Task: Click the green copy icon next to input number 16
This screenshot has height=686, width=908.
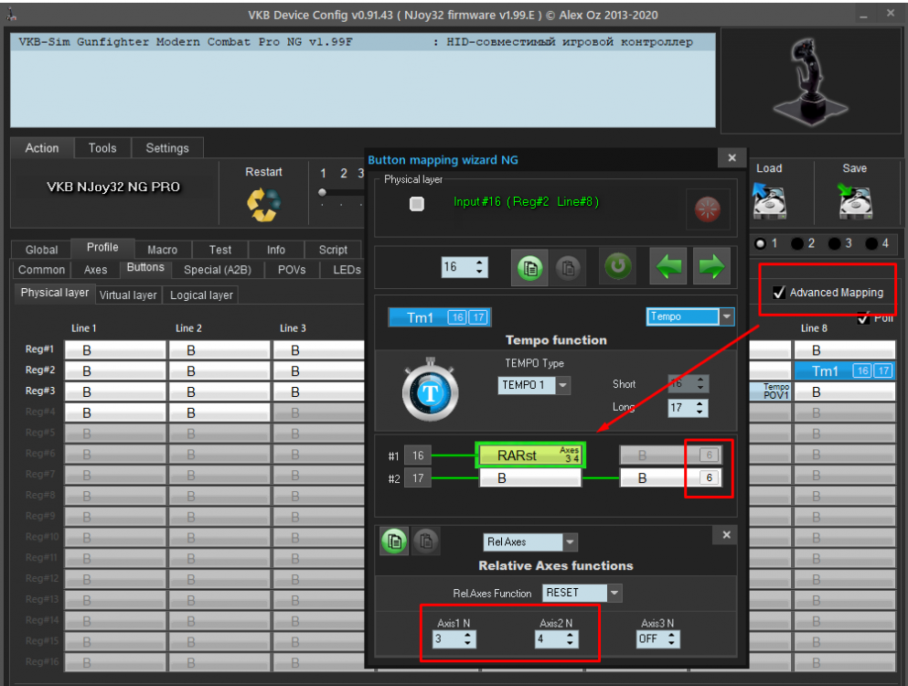Action: tap(529, 268)
